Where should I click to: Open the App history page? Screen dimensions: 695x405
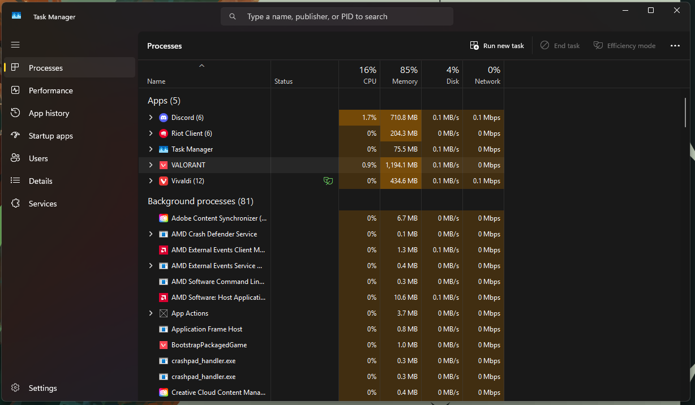(70, 113)
